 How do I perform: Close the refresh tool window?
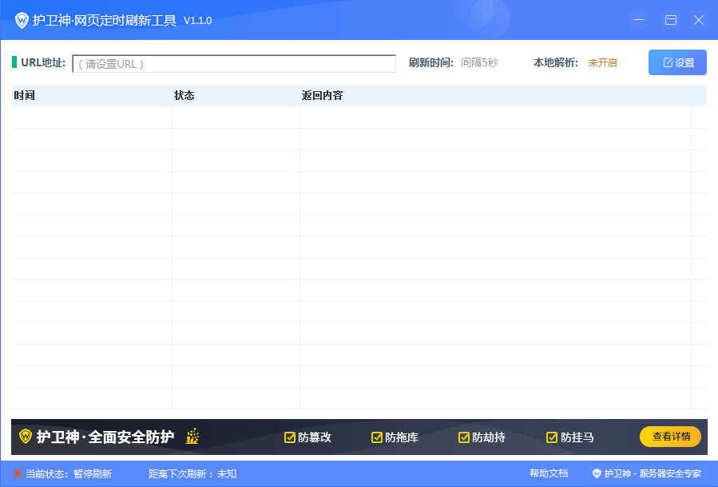coord(699,20)
